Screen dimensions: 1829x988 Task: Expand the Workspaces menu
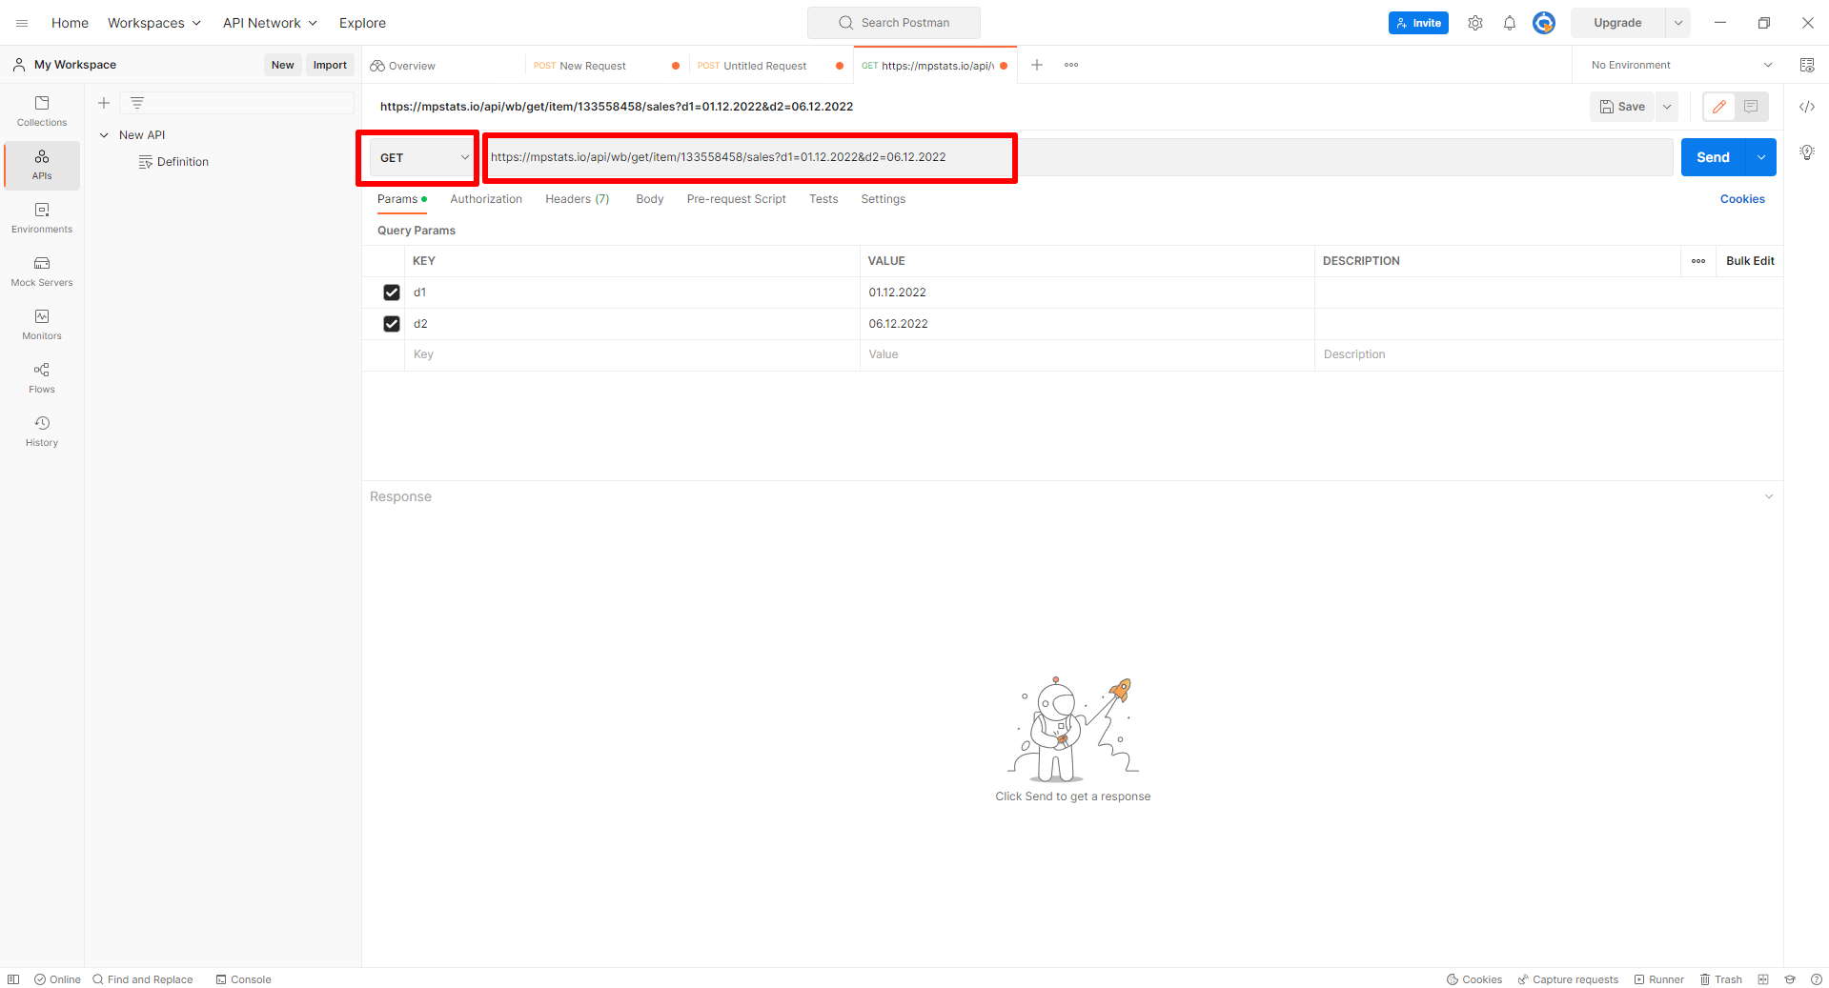[154, 23]
